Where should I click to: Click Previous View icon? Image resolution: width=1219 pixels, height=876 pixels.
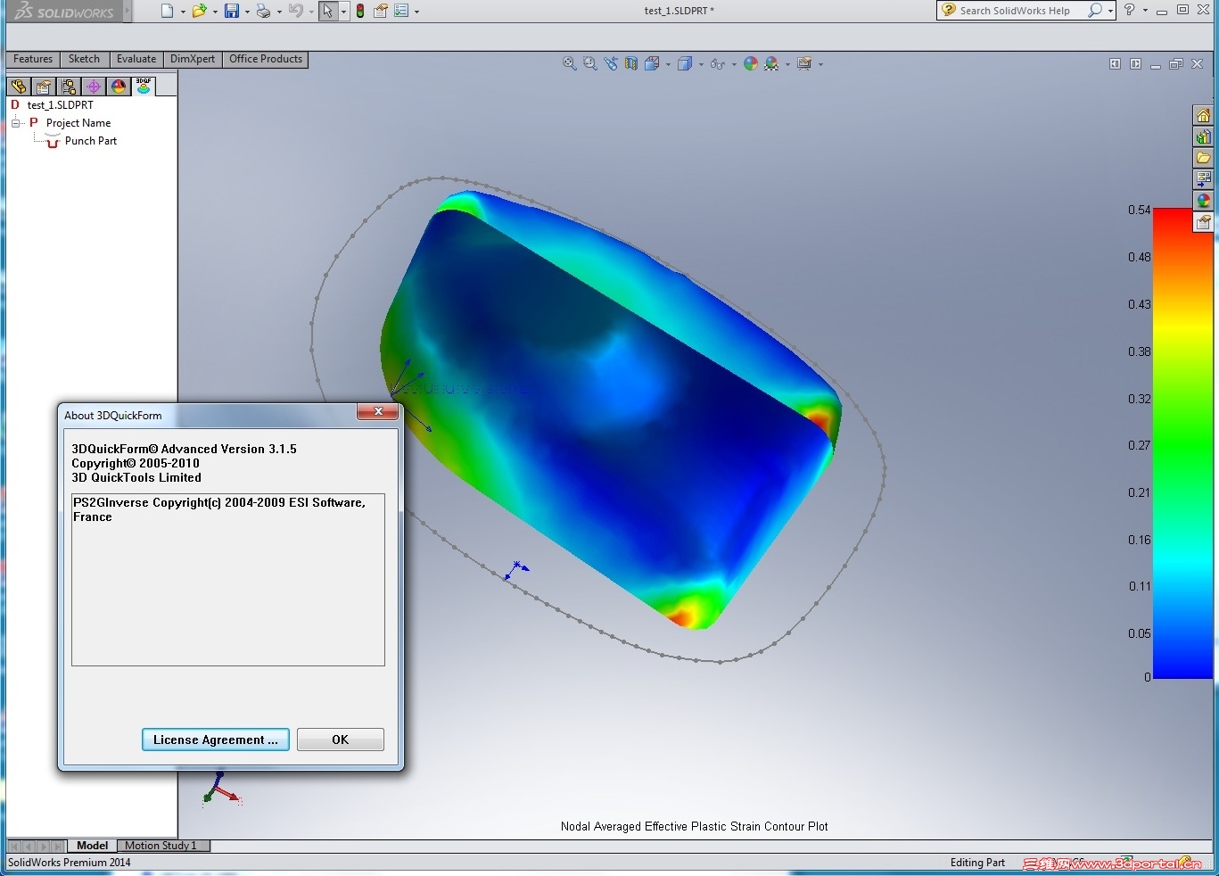pos(611,63)
